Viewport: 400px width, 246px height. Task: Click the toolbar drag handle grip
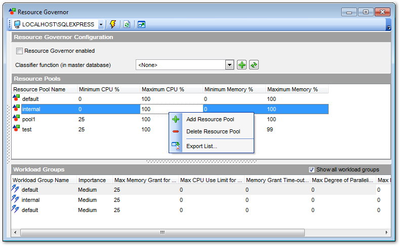(x=10, y=24)
